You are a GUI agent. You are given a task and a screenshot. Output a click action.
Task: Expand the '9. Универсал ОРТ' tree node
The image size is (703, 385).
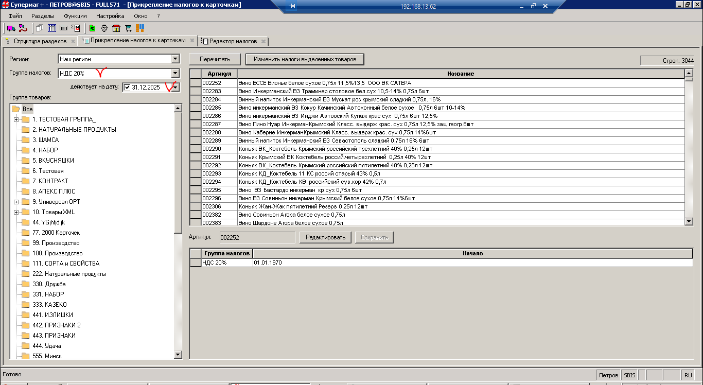coord(16,202)
